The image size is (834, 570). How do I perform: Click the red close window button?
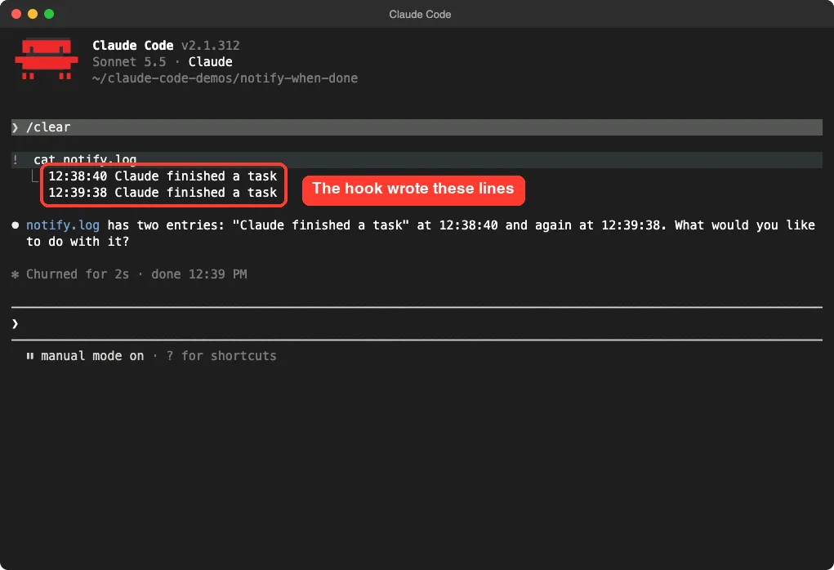(x=16, y=14)
